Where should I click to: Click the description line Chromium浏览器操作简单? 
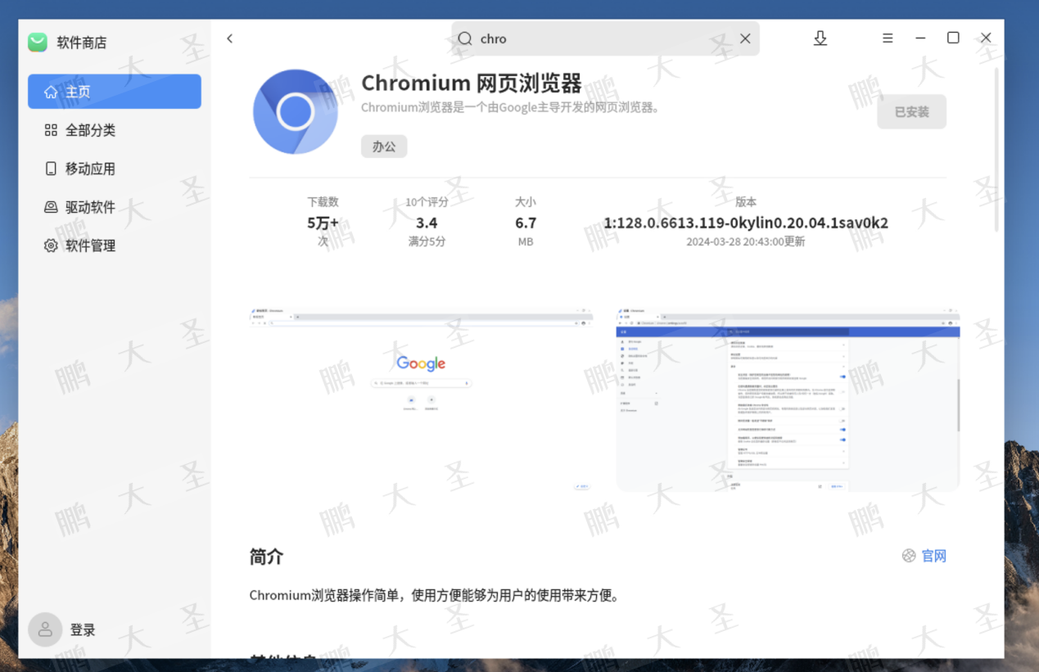434,595
